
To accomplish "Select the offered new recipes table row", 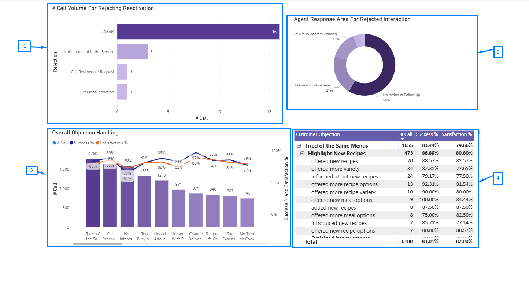I will click(x=334, y=161).
